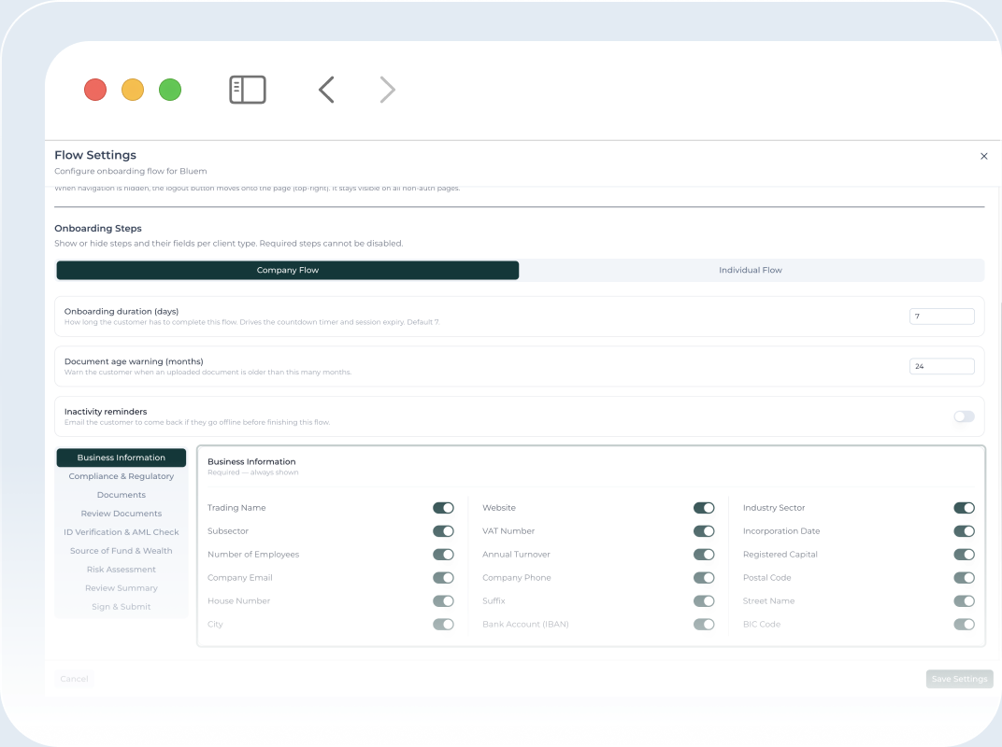
Task: Click the green maximize dot
Action: click(x=170, y=90)
